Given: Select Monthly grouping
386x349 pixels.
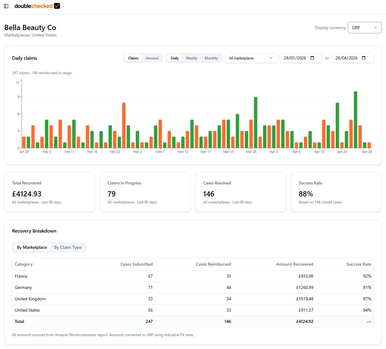Looking at the screenshot, I should (211, 58).
